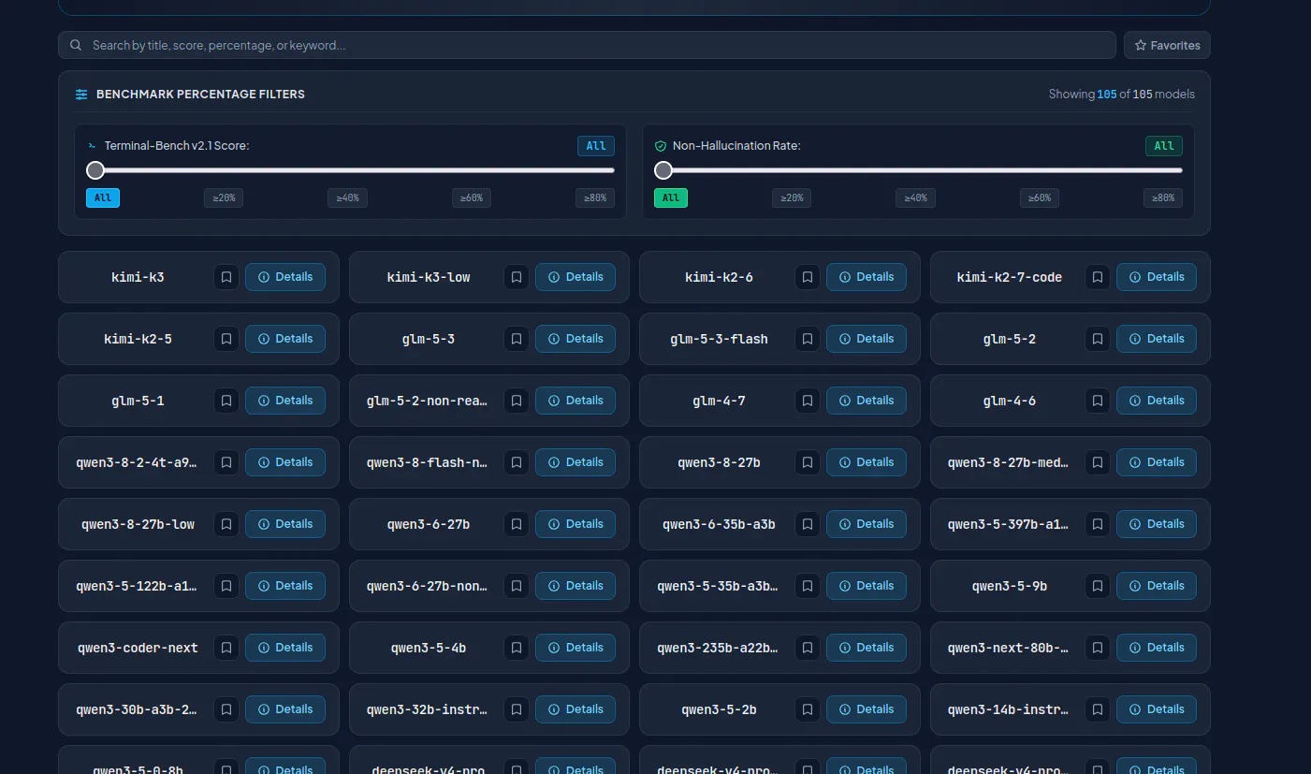Bookmark the kimi-k2-5 model
This screenshot has width=1311, height=774.
[226, 339]
